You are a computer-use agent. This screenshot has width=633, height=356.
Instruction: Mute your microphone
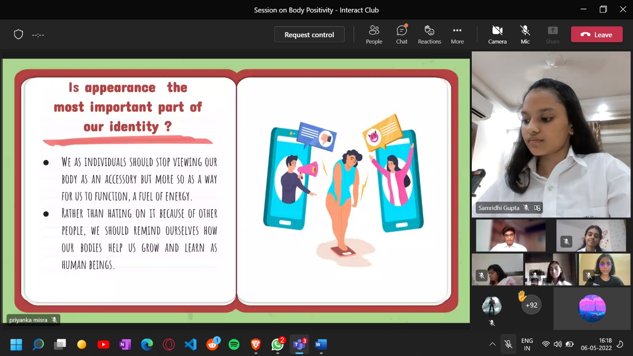[525, 34]
